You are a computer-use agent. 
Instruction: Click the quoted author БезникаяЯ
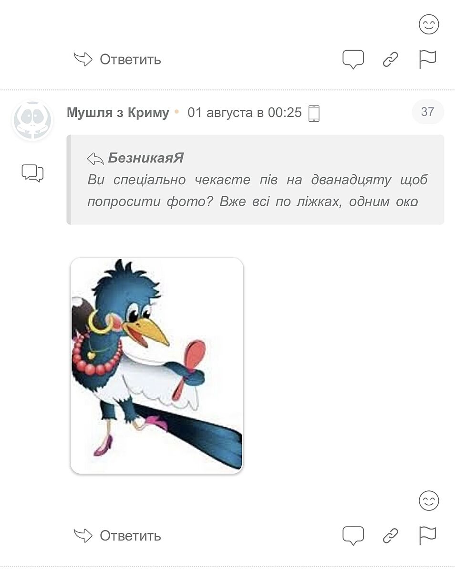145,158
